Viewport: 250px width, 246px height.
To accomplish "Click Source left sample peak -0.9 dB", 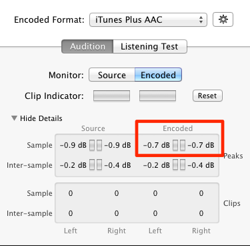I will coord(73,145).
